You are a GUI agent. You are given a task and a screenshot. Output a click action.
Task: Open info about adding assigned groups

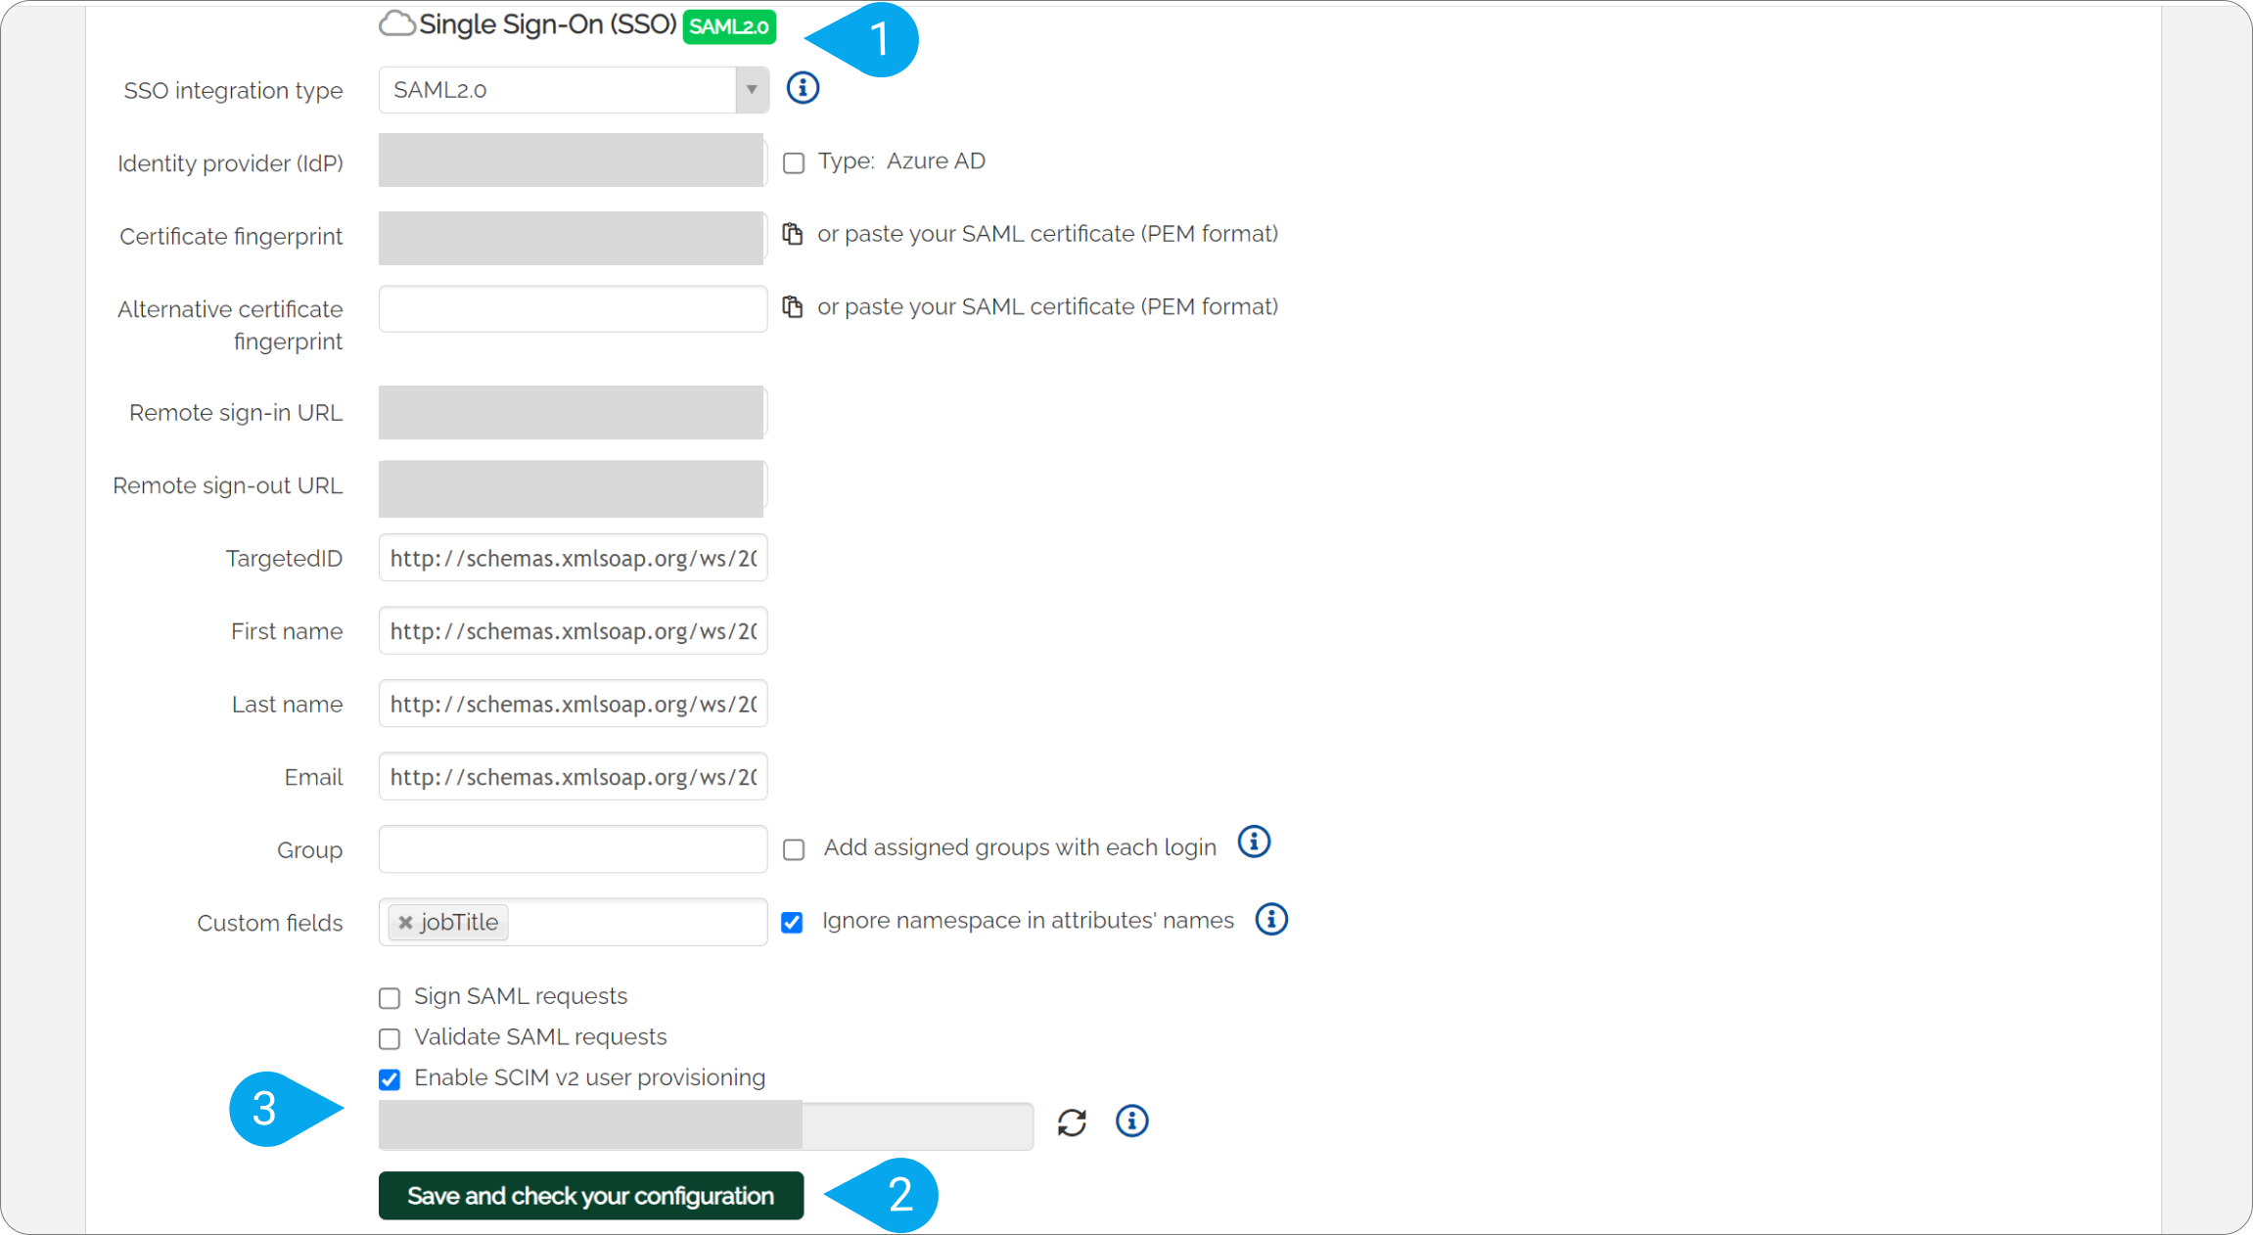(1254, 842)
